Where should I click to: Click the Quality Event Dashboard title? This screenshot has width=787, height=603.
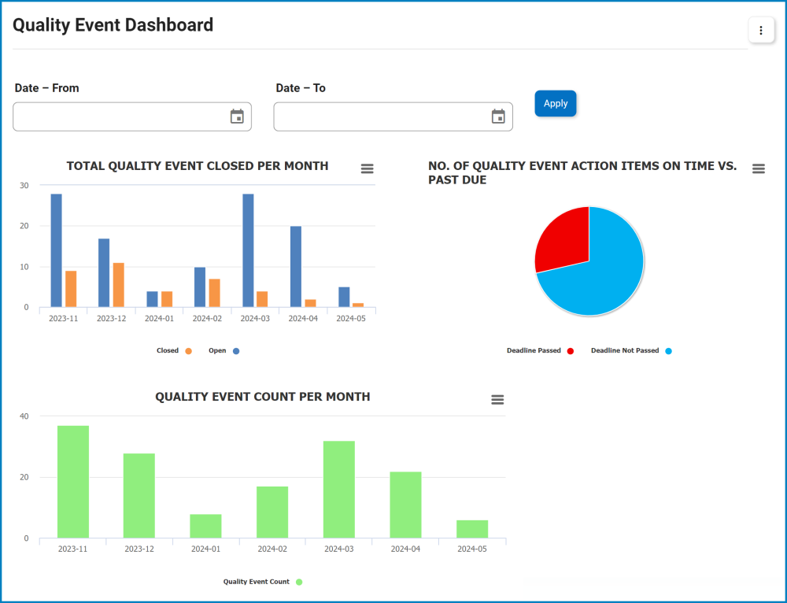(x=113, y=24)
